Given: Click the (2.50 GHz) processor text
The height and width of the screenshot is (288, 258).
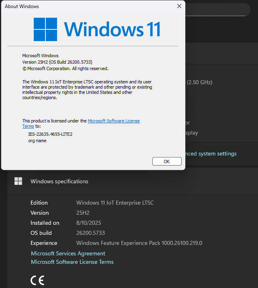Looking at the screenshot, I should click(200, 82).
